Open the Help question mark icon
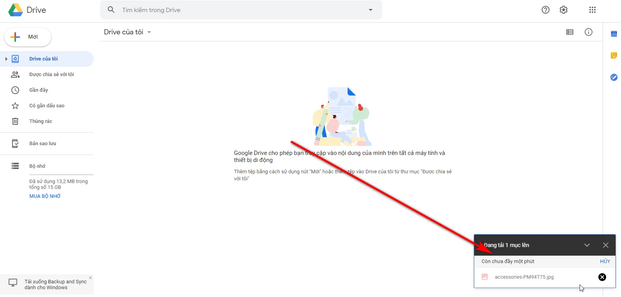 click(546, 10)
